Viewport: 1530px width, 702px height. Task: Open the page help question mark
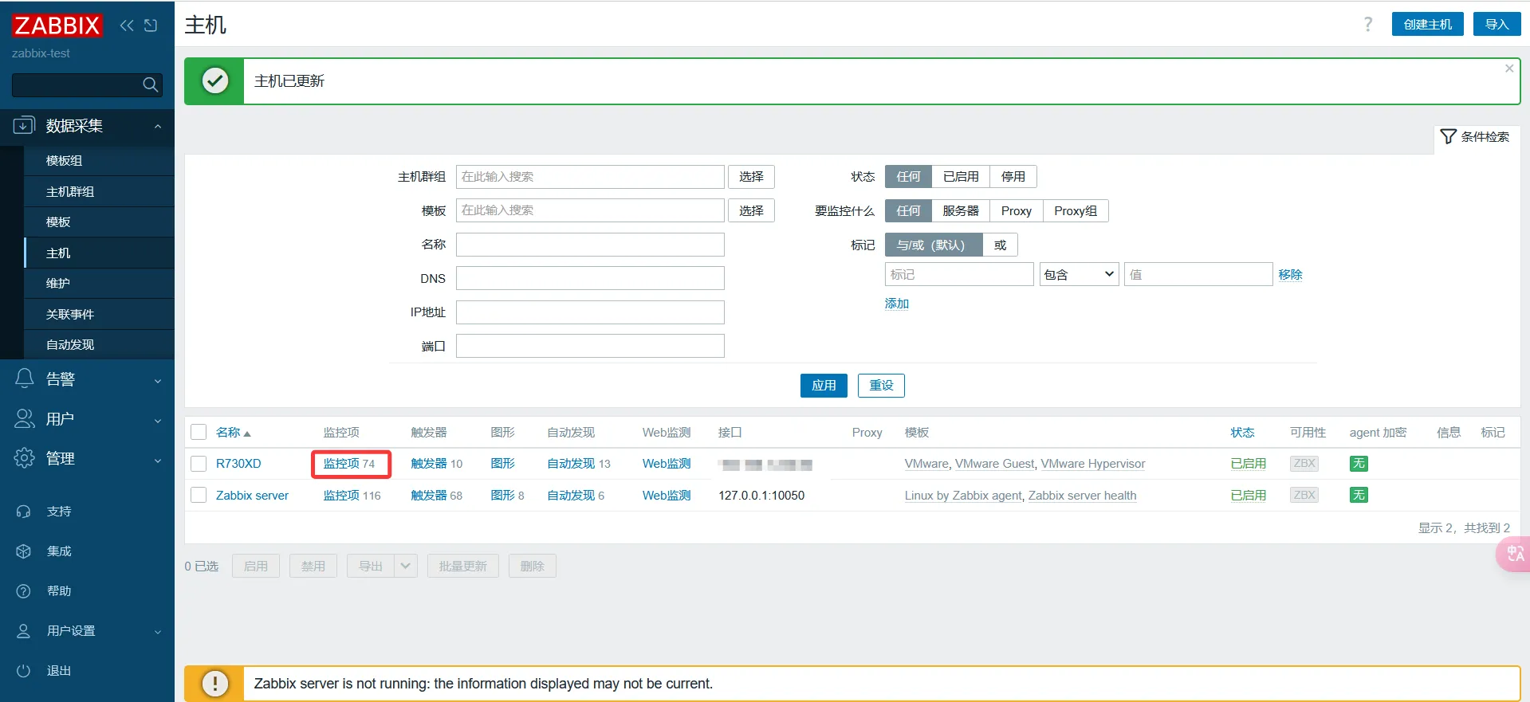(x=1368, y=25)
